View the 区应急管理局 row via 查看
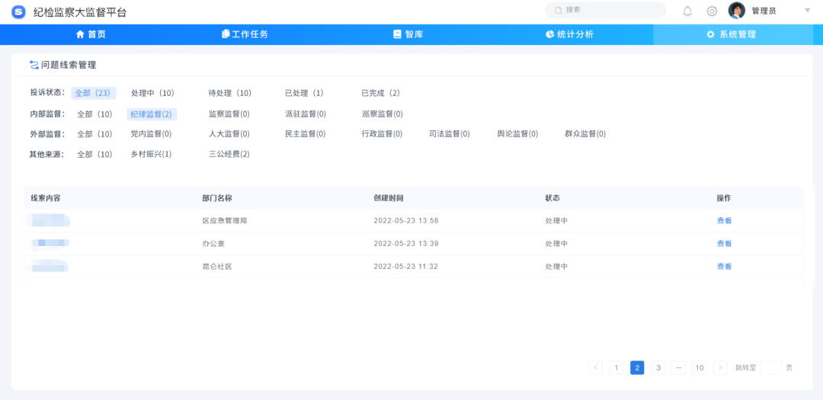The width and height of the screenshot is (823, 400). point(725,220)
